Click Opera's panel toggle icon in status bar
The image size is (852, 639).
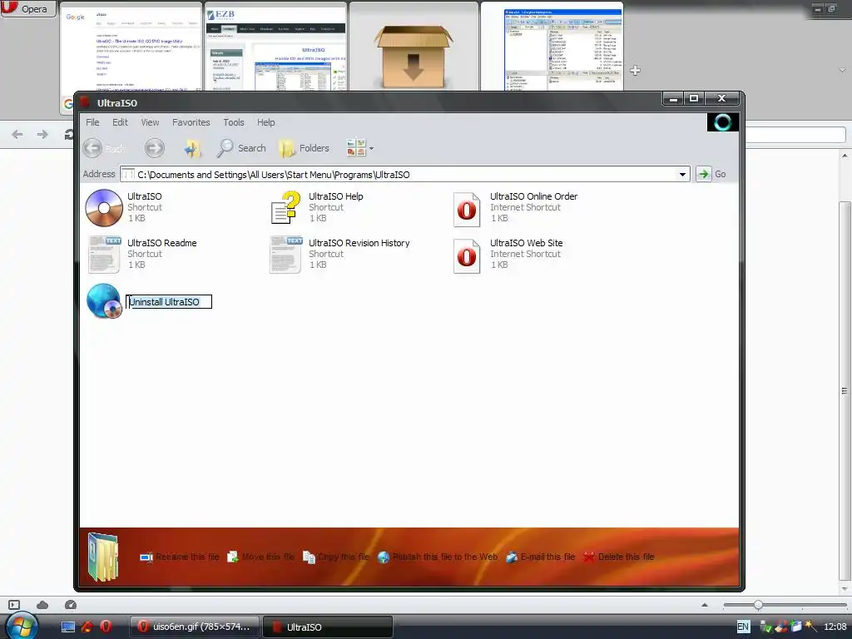[14, 605]
